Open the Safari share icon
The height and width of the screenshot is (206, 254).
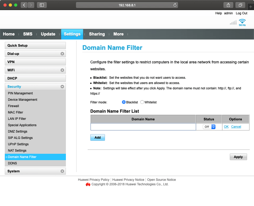pyautogui.click(x=228, y=5)
